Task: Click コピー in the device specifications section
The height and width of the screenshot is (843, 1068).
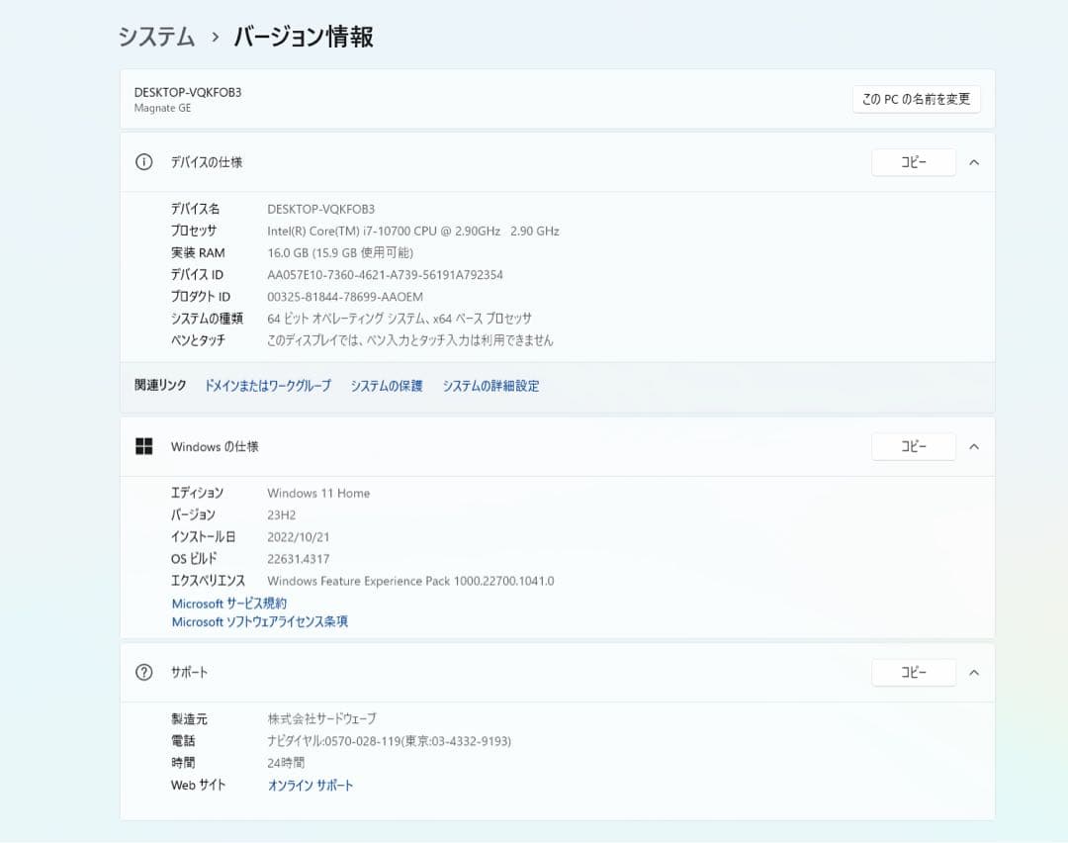Action: click(x=913, y=162)
